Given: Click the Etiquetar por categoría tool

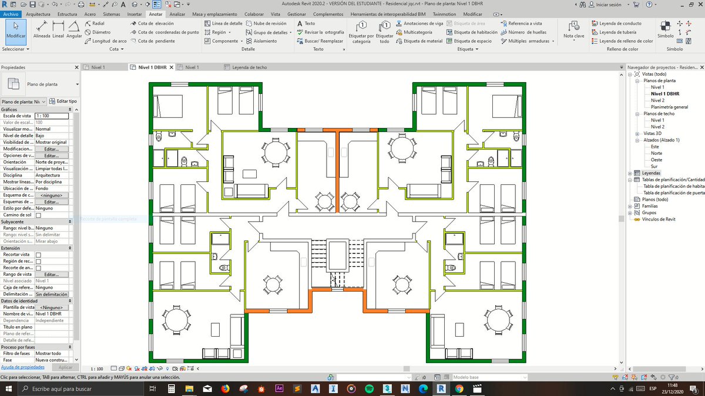Looking at the screenshot, I should 360,31.
